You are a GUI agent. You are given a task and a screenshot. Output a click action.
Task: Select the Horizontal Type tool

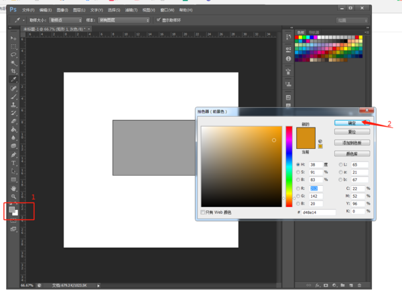(13, 163)
